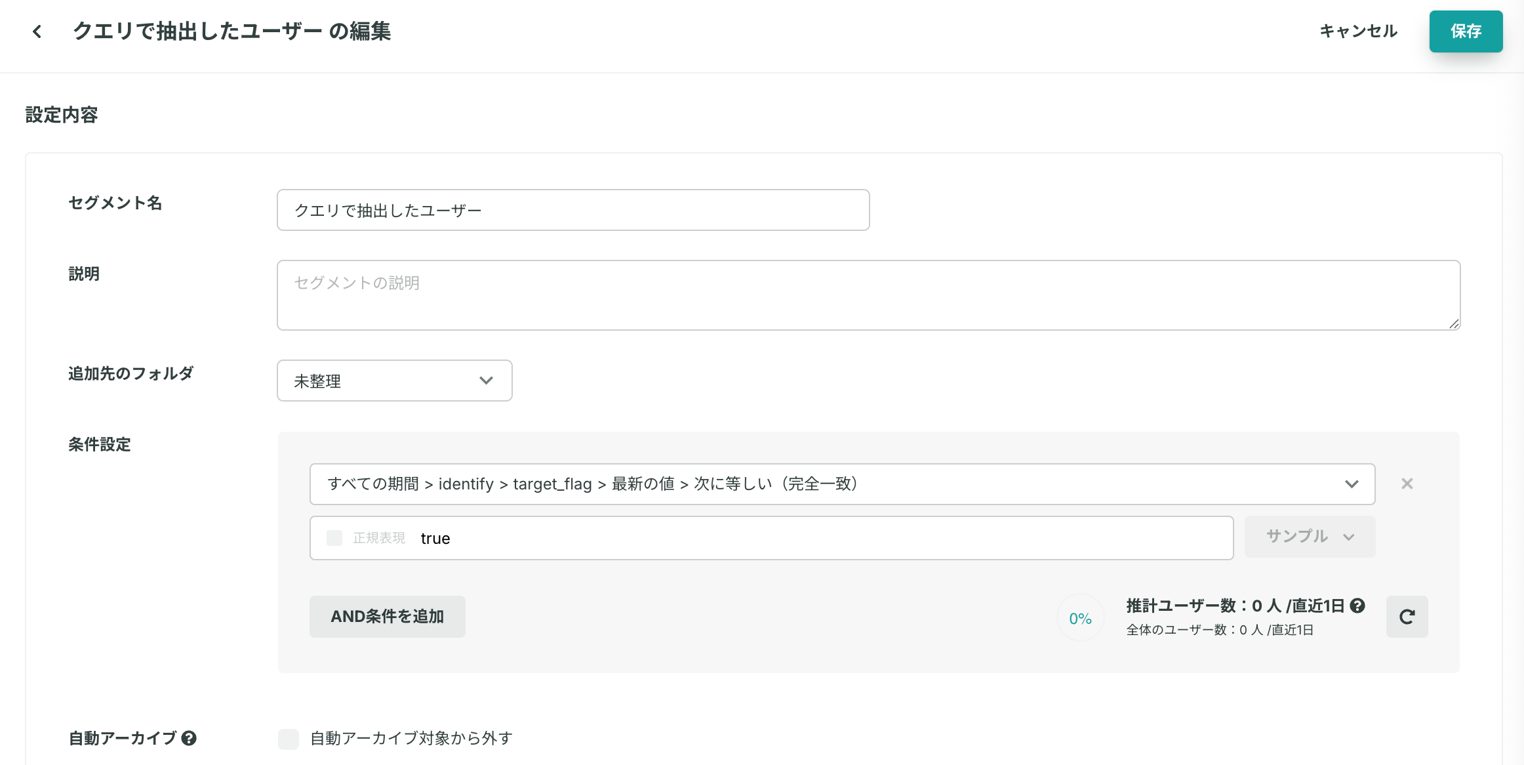The height and width of the screenshot is (765, 1524).
Task: Grab the textarea resize handle
Action: click(1454, 323)
